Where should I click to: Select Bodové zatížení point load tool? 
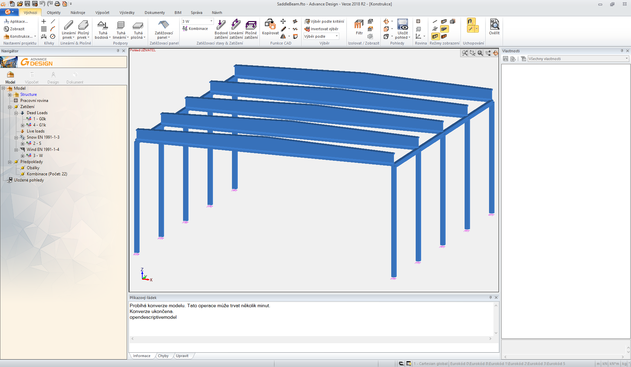pos(221,25)
